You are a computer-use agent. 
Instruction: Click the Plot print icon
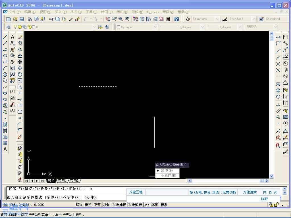pos(30,19)
